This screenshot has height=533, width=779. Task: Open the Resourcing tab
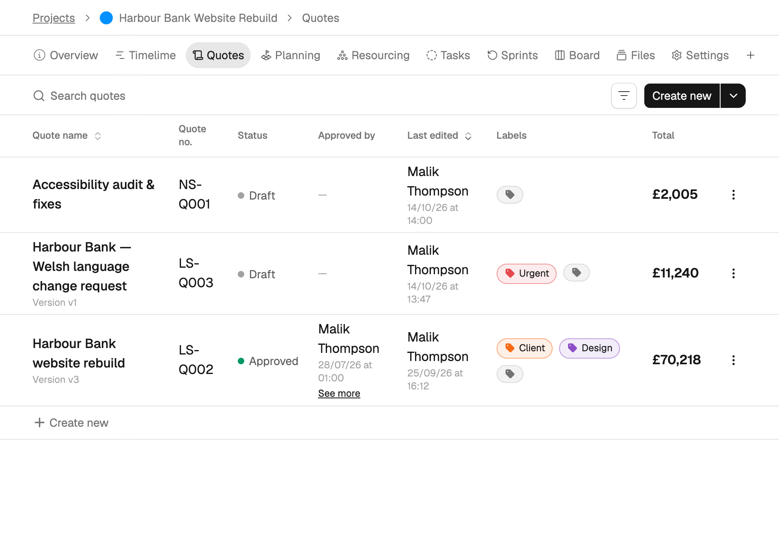tap(373, 55)
